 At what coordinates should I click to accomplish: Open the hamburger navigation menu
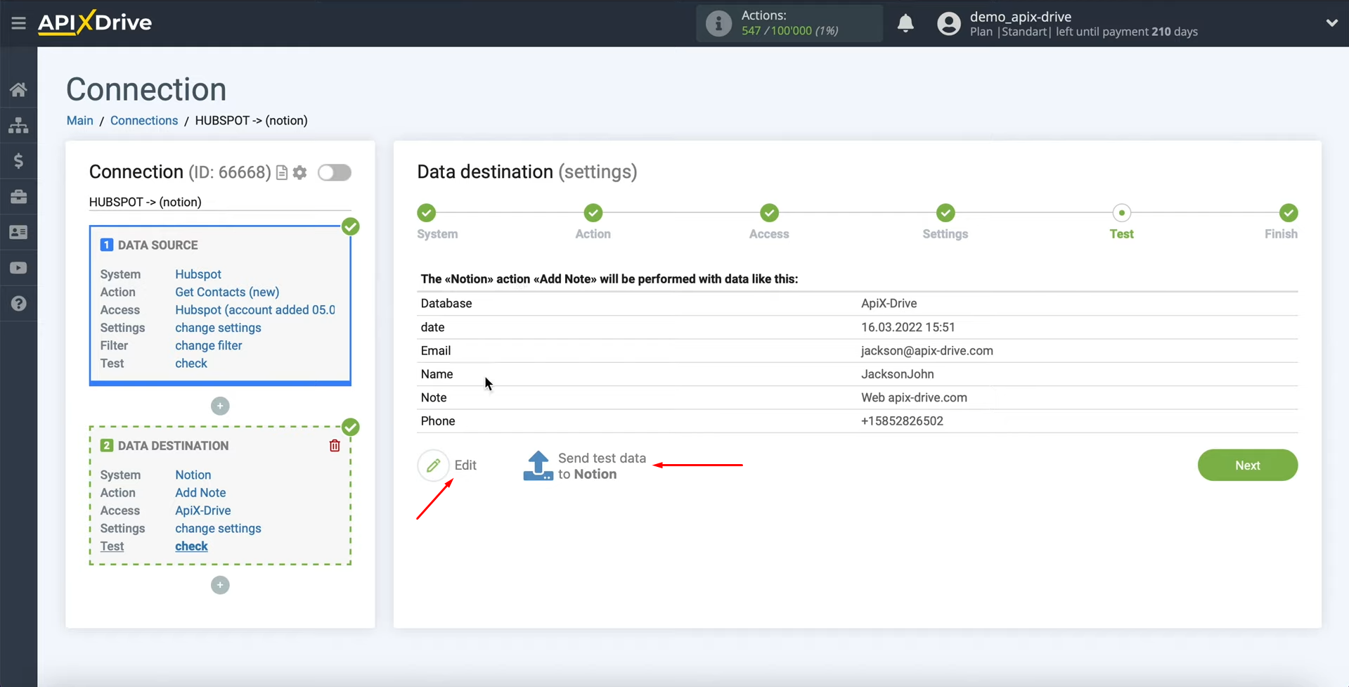18,23
